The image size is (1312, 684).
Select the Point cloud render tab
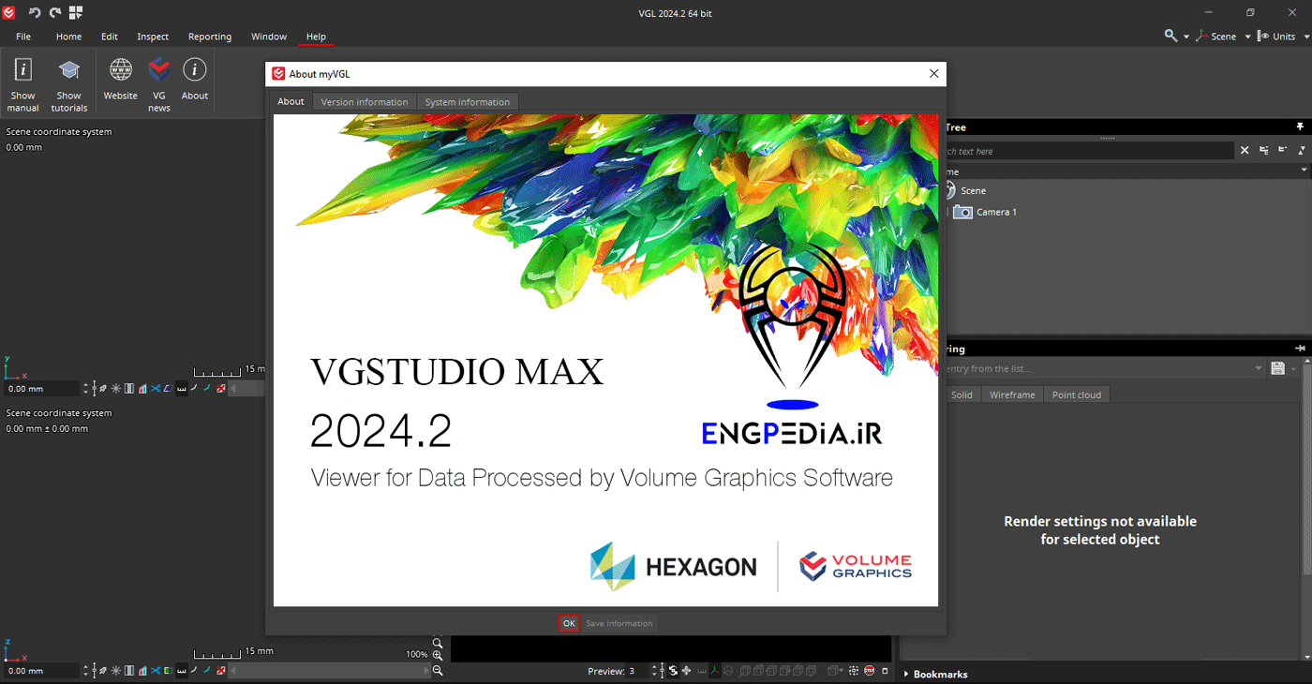(1077, 394)
